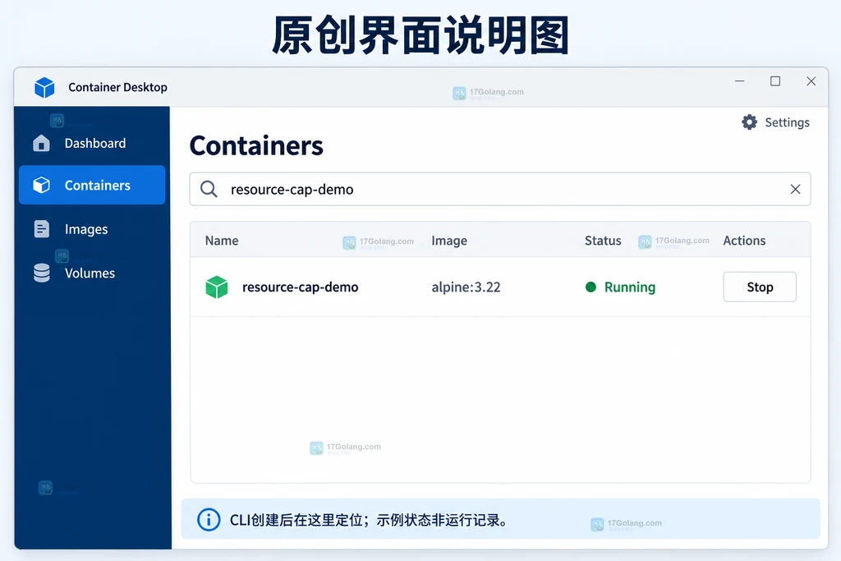This screenshot has width=841, height=561.
Task: Click the green cube icon of resource-cap-demo
Action: click(x=217, y=287)
